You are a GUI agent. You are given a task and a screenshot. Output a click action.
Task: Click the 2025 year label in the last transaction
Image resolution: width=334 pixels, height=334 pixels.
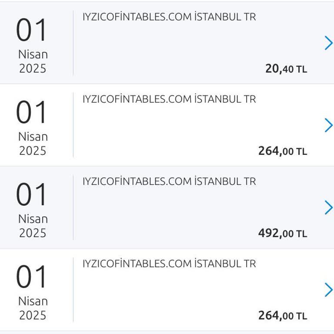click(x=33, y=315)
